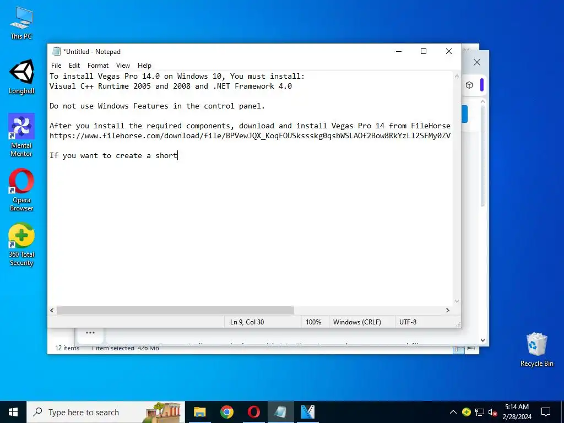The height and width of the screenshot is (423, 564).
Task: Click Notepad's vertical scroll up arrow
Action: (457, 76)
